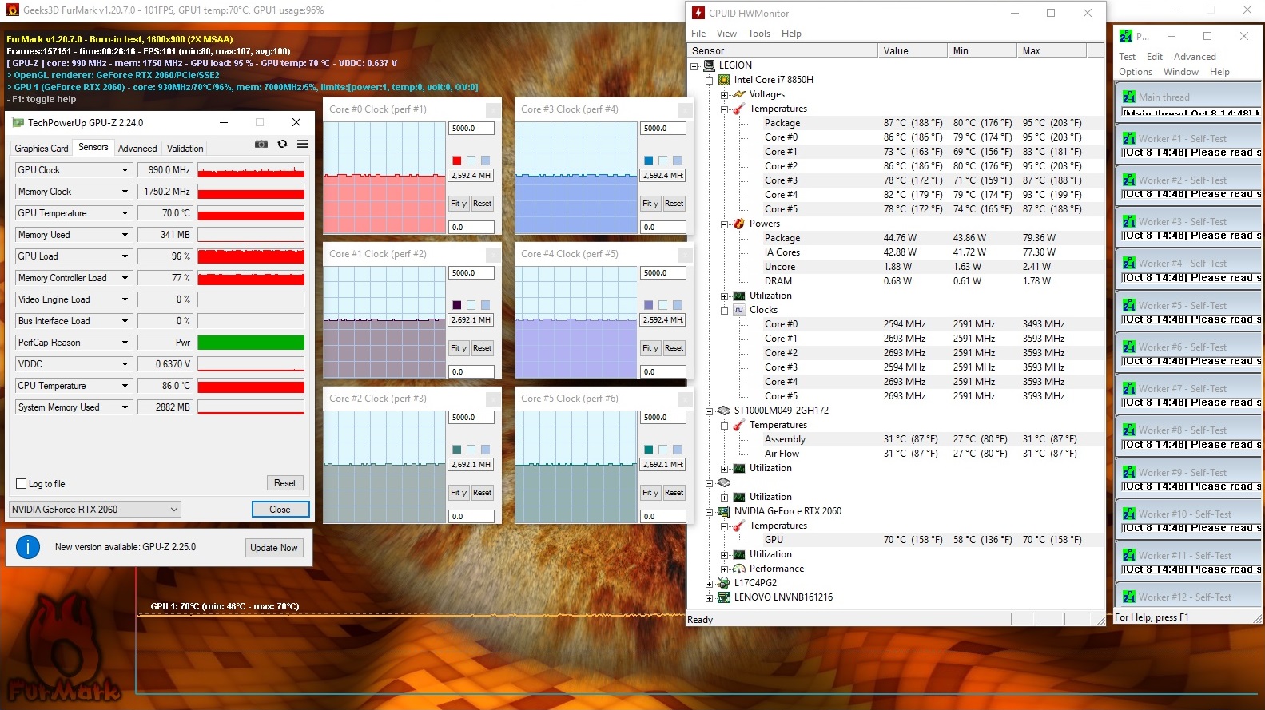This screenshot has width=1265, height=710.
Task: Enable the Log to file checkbox
Action: click(22, 483)
